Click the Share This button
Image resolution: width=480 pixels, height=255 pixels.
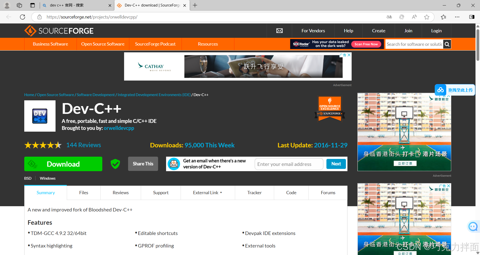pos(143,164)
